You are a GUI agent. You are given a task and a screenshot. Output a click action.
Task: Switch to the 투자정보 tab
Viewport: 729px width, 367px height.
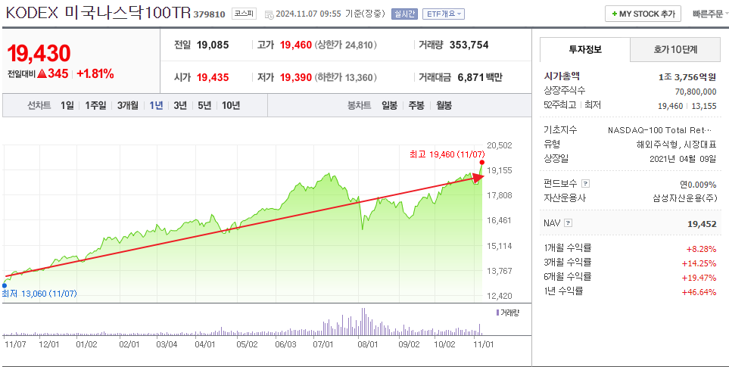click(x=585, y=50)
